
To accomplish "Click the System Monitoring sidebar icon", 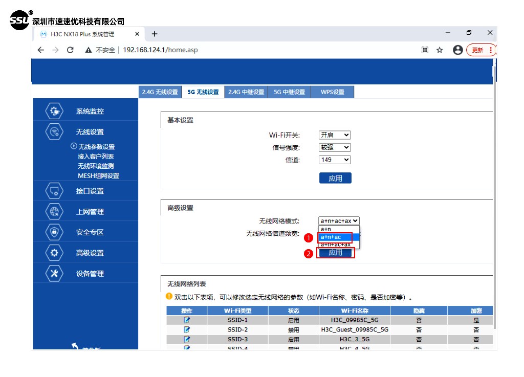I will (54, 111).
